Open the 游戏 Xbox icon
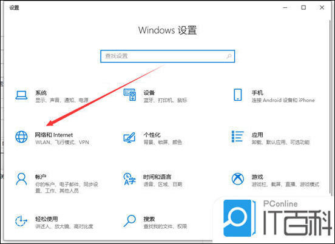Screen dimensions: 335x244 coord(238,179)
